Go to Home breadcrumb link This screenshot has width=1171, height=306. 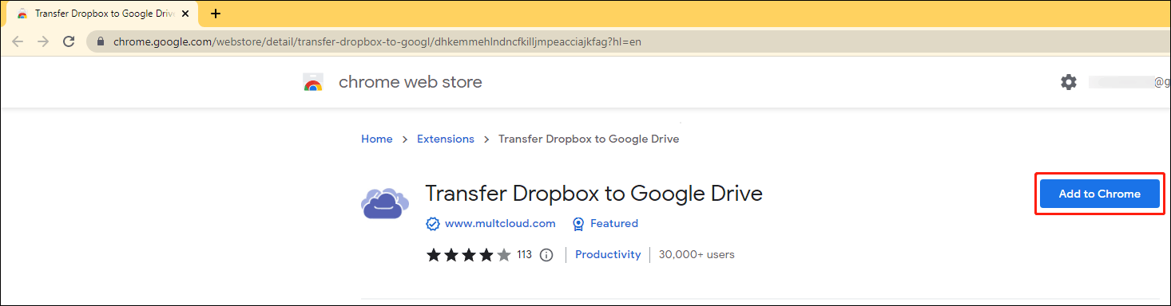(377, 139)
